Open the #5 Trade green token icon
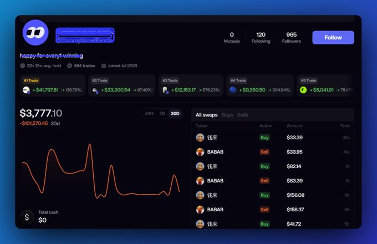The height and width of the screenshot is (244, 377). [303, 90]
